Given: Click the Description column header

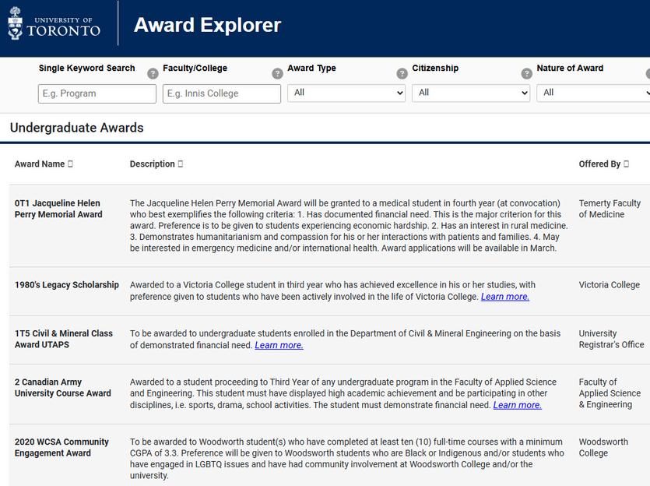Looking at the screenshot, I should 152,164.
